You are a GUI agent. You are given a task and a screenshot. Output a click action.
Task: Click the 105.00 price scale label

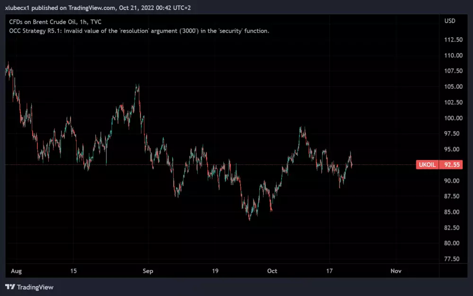pos(453,87)
